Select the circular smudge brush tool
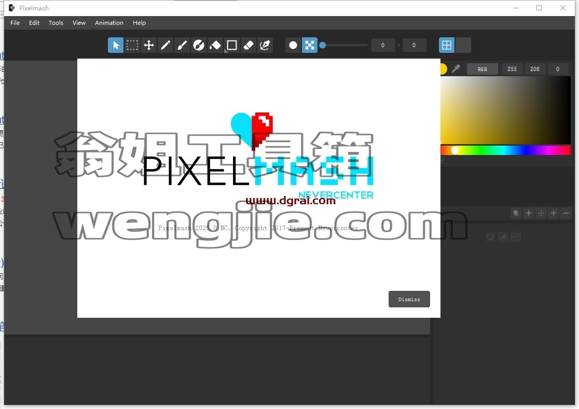The image size is (579, 409). pyautogui.click(x=199, y=45)
